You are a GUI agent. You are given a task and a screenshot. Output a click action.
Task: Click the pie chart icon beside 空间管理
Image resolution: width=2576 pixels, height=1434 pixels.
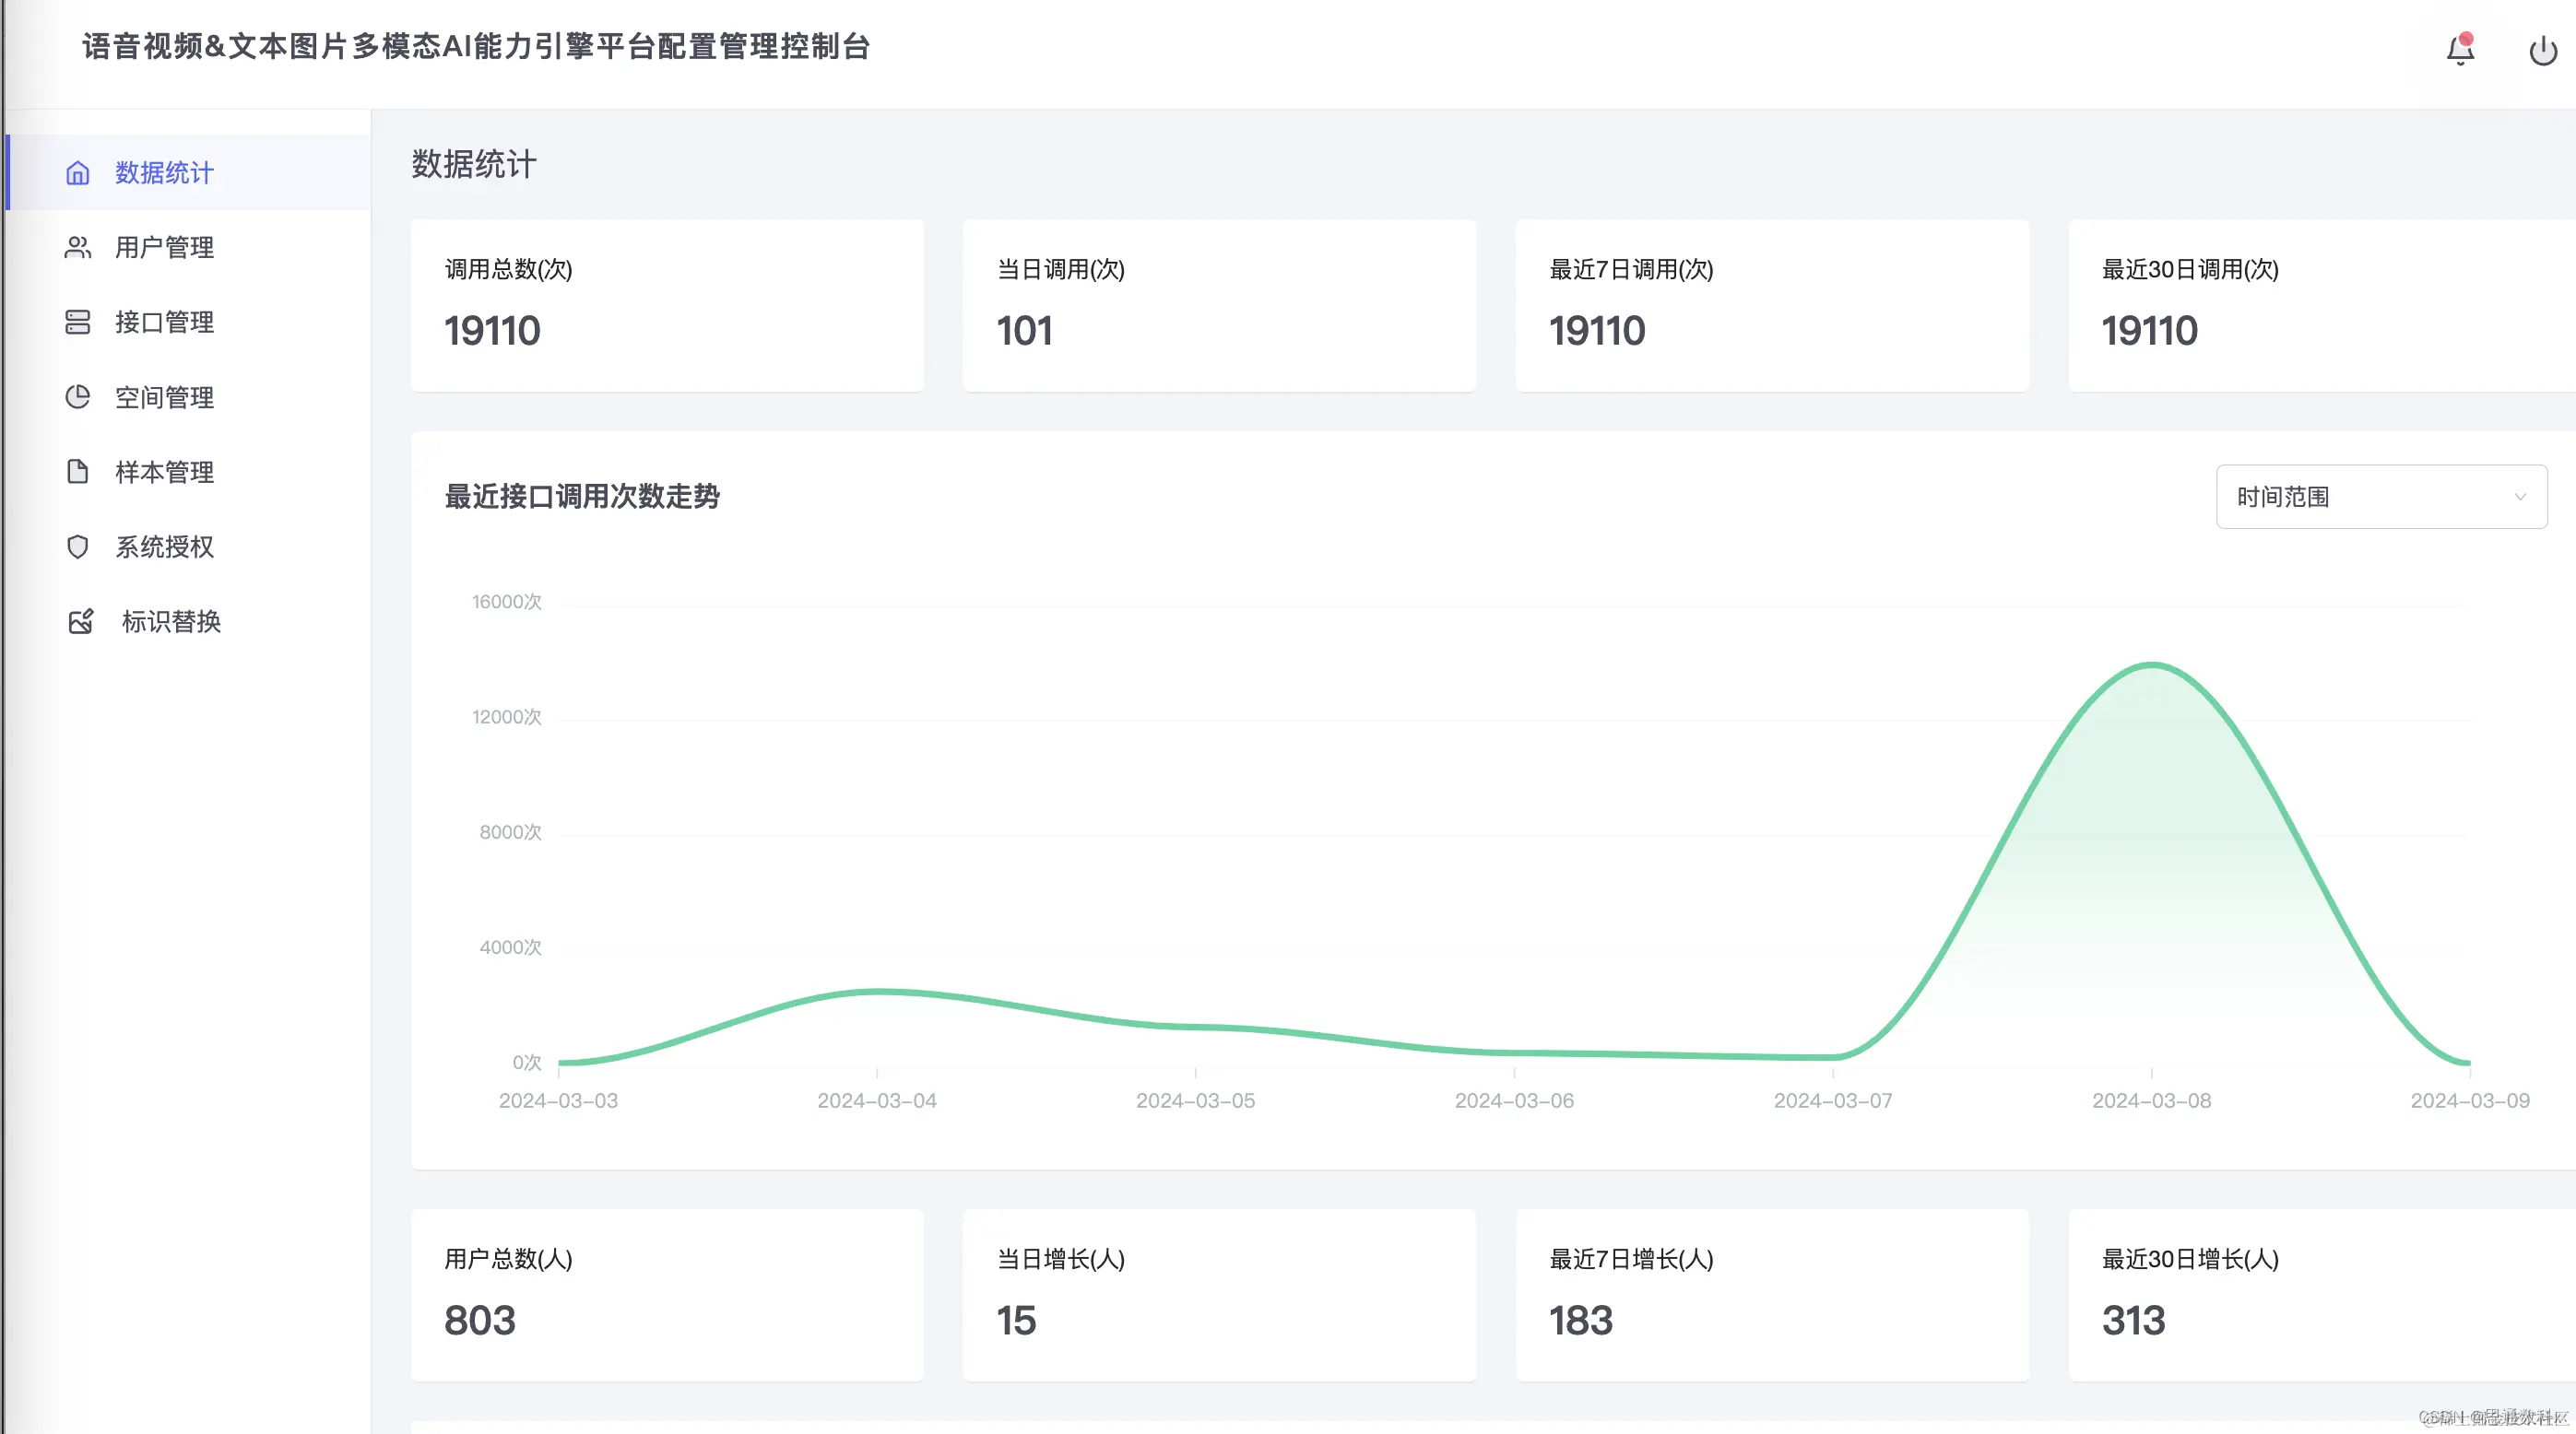(78, 396)
